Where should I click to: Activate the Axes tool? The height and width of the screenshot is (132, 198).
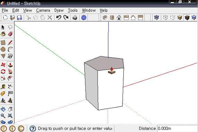[3, 100]
